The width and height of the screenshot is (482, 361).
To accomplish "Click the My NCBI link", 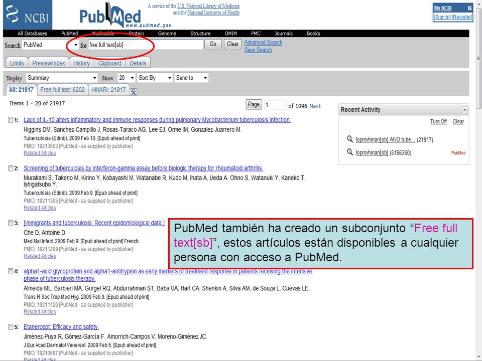I will (x=443, y=9).
